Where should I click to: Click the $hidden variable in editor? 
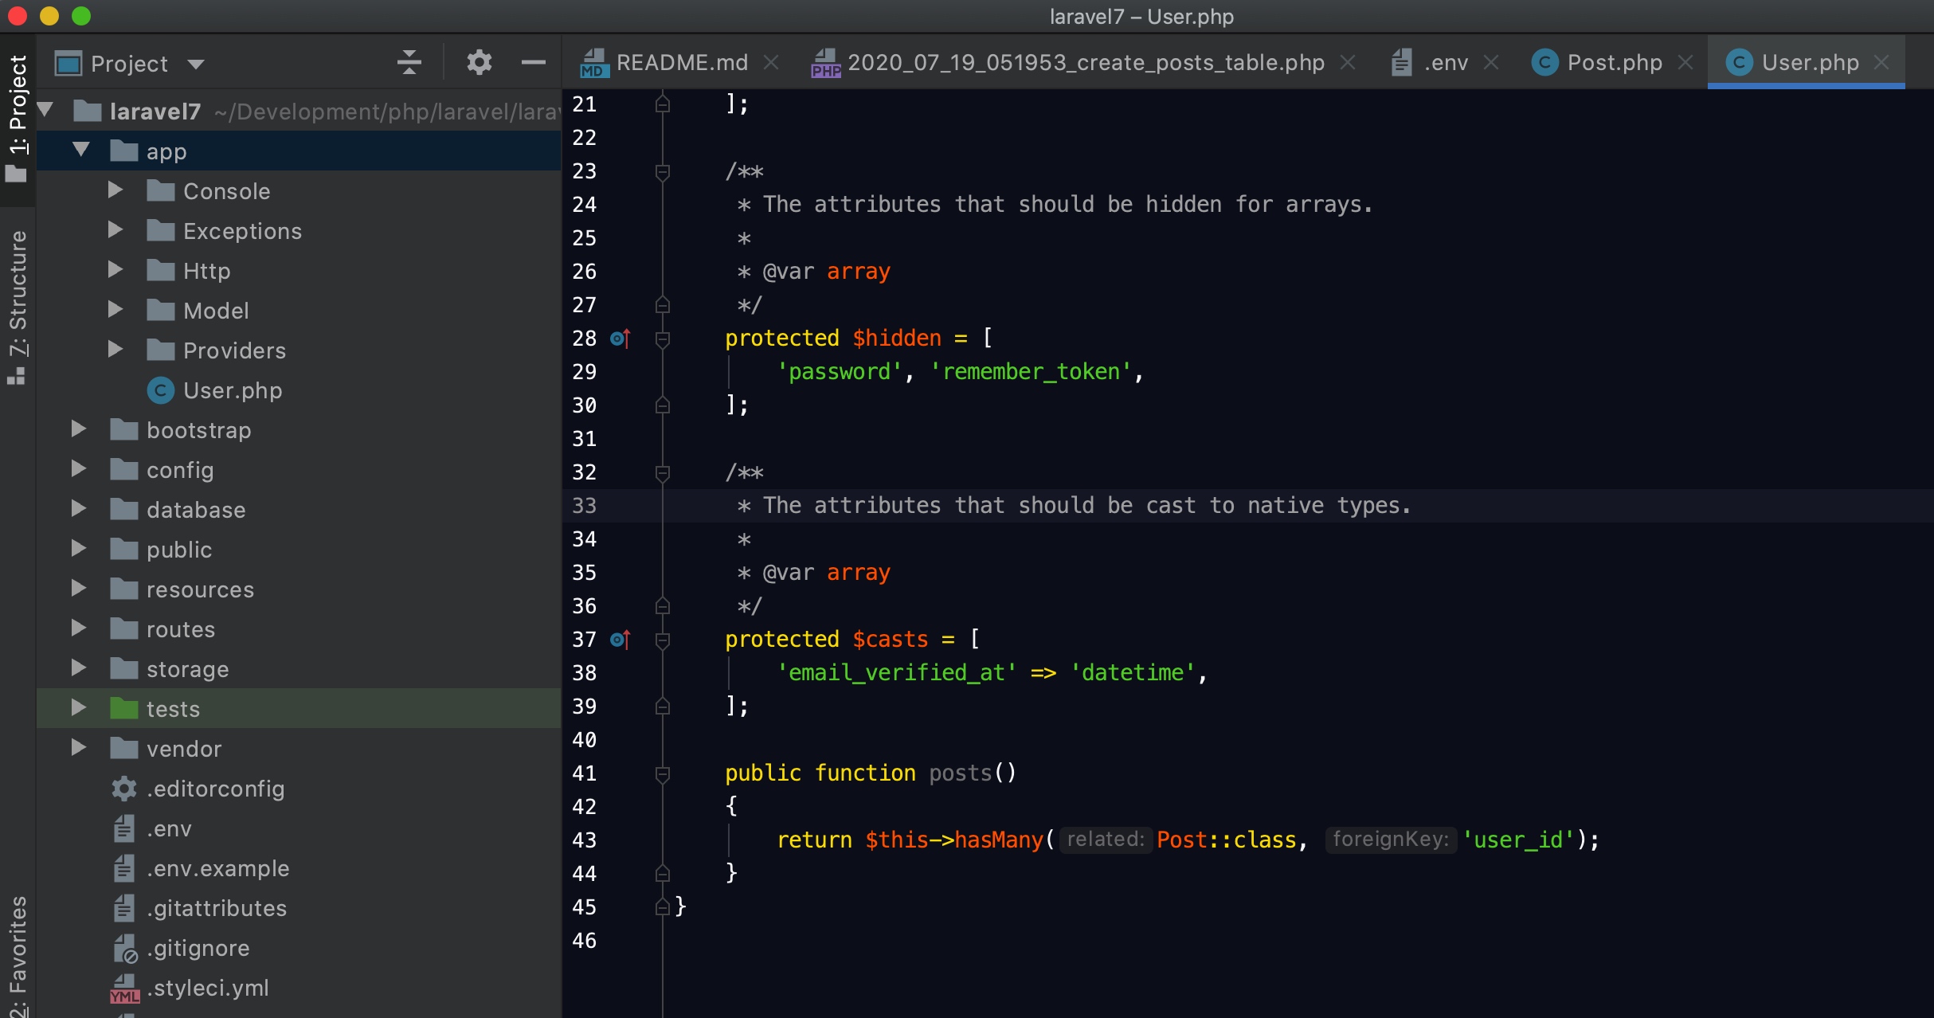tap(897, 339)
